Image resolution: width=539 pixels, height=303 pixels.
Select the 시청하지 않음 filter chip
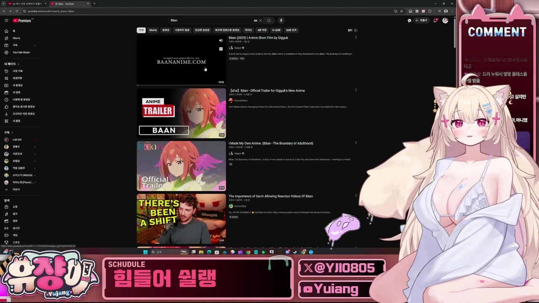tap(182, 30)
